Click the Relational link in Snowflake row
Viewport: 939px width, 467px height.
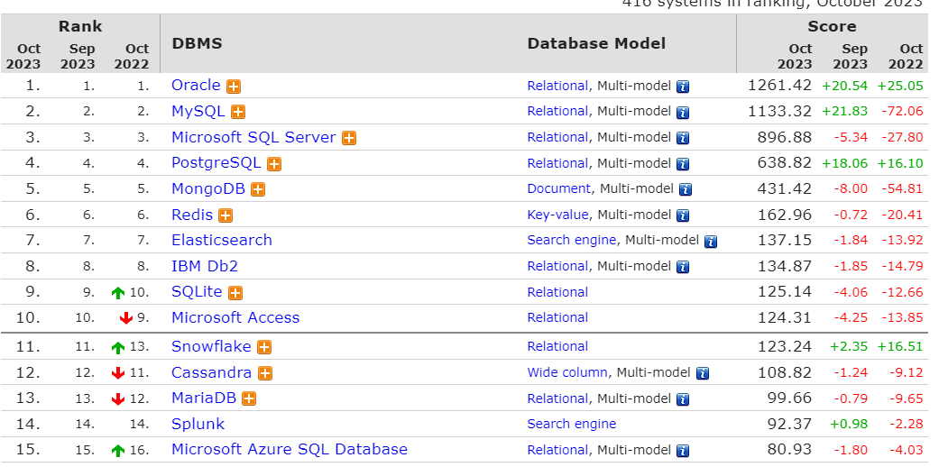557,346
